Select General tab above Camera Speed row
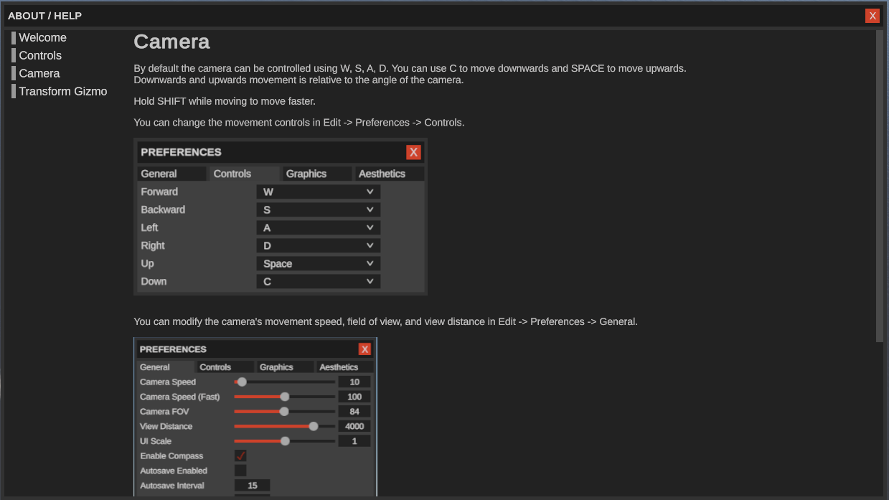This screenshot has width=889, height=500. pyautogui.click(x=166, y=367)
